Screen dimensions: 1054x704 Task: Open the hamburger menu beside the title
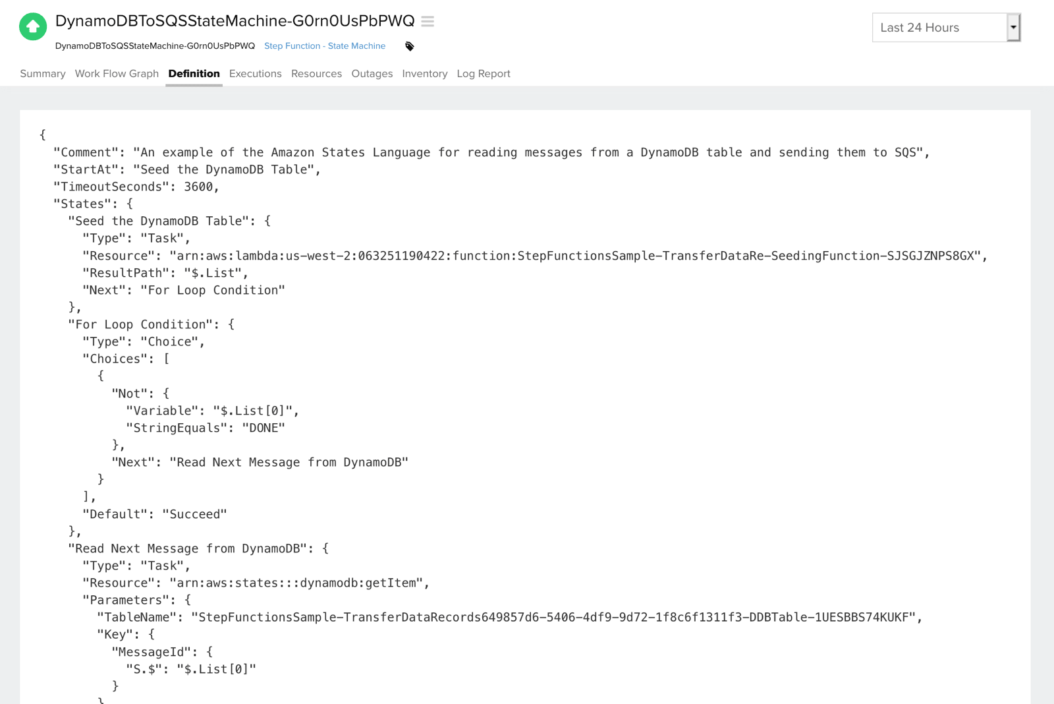(x=427, y=21)
